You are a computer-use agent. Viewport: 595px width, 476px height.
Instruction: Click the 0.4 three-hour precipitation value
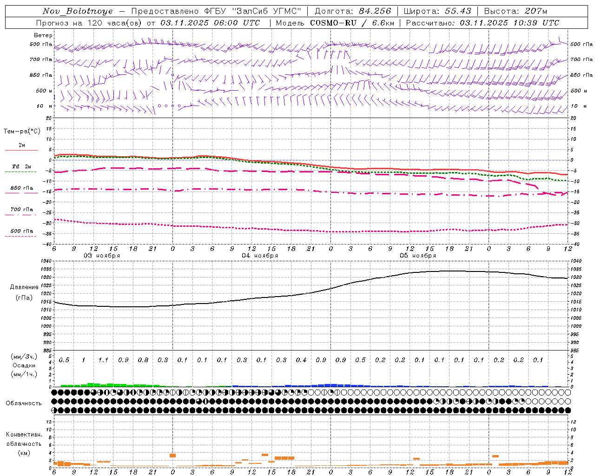point(301,360)
